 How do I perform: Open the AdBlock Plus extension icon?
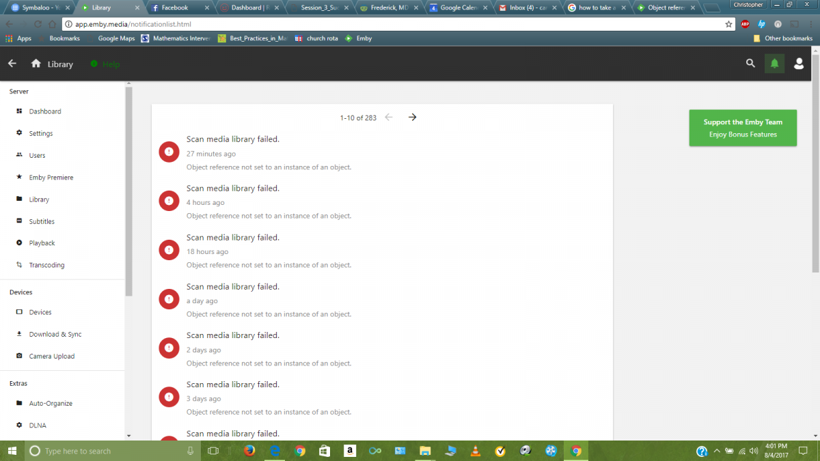pyautogui.click(x=746, y=24)
